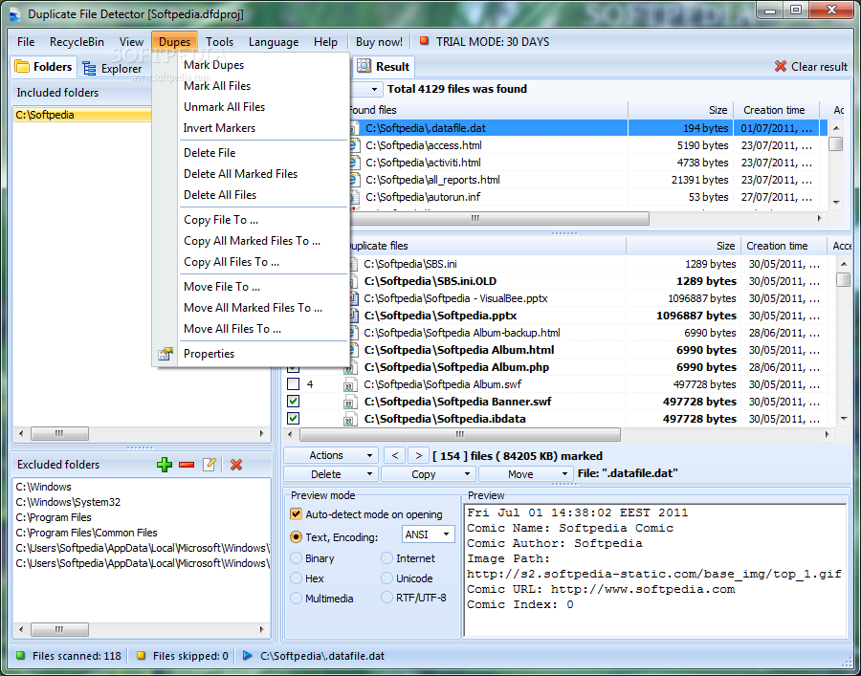The width and height of the screenshot is (861, 676).
Task: Select C:\Softpedia in Included folders
Action: click(x=82, y=115)
